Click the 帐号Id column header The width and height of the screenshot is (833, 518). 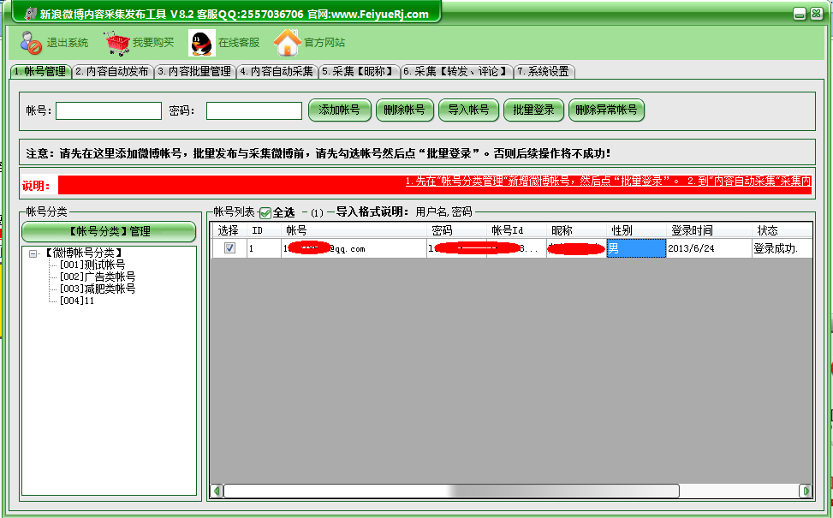coord(516,230)
